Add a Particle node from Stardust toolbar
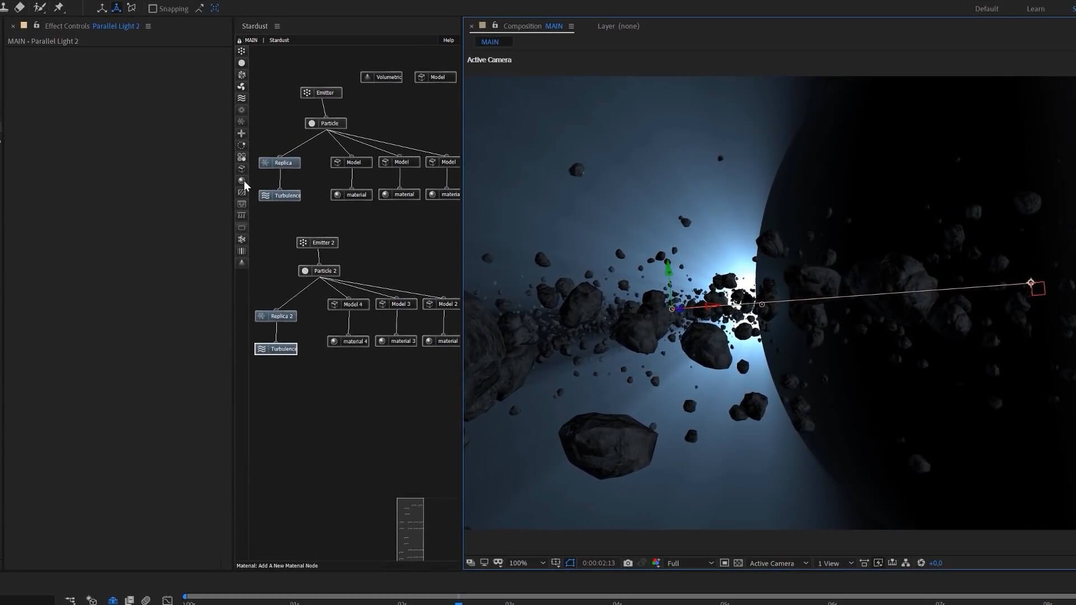 coord(242,63)
